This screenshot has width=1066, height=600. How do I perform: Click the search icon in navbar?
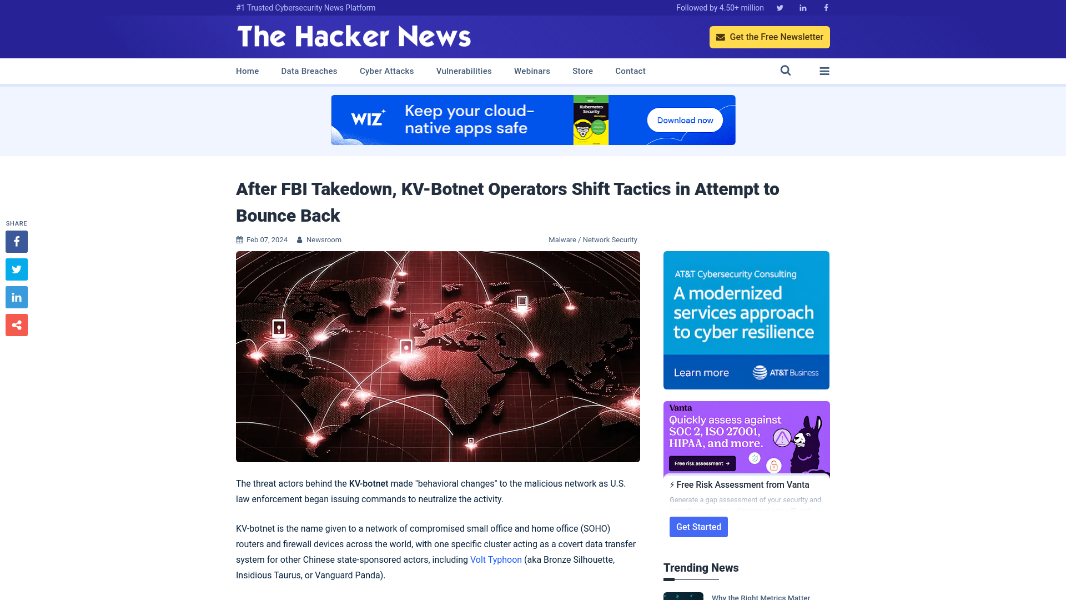786,71
